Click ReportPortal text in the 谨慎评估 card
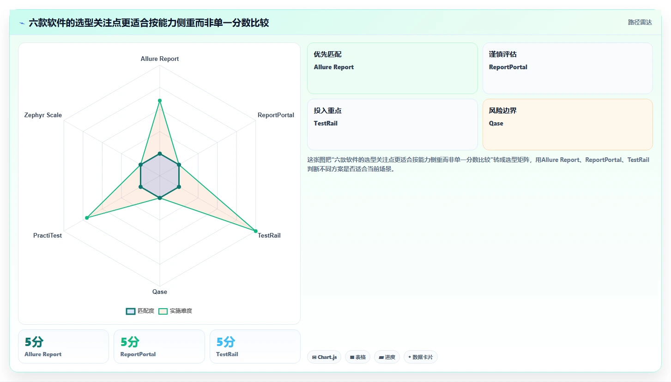 pos(508,67)
